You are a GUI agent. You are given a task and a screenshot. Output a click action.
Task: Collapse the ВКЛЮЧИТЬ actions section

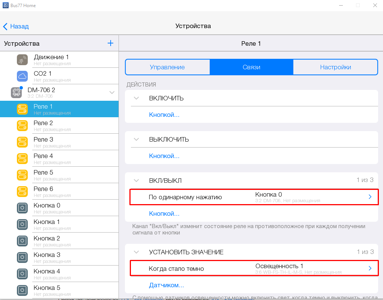click(136, 99)
